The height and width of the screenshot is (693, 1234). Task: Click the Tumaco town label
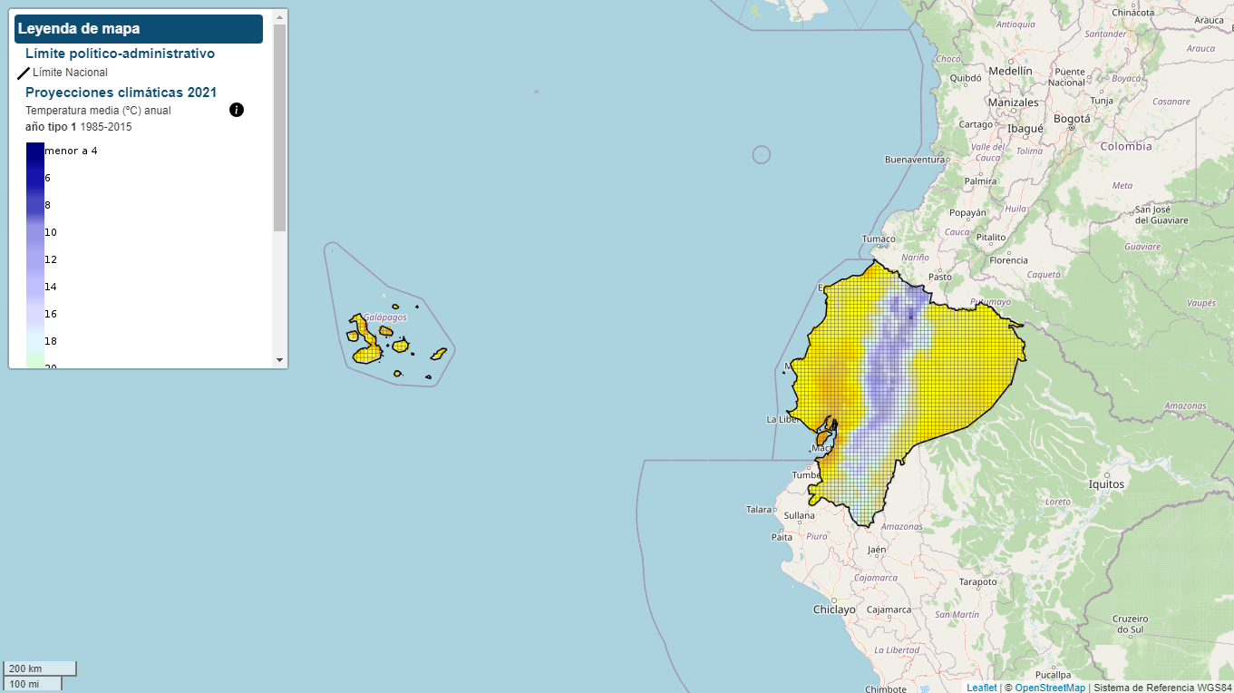pos(879,239)
